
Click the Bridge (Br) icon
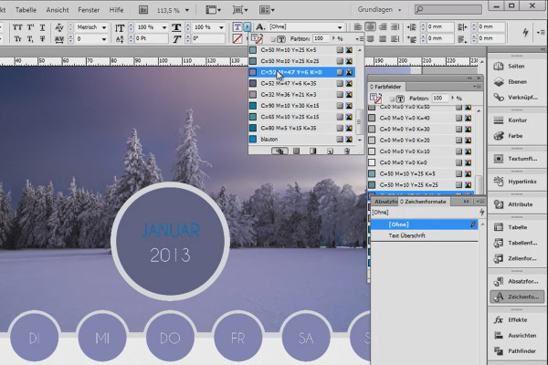click(x=143, y=10)
